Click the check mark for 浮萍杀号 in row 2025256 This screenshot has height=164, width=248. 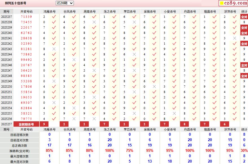(x=234, y=119)
